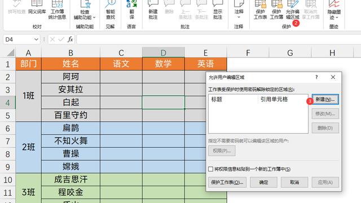
Task: Expand the Name Box dropdown arrow
Action: (x=36, y=39)
